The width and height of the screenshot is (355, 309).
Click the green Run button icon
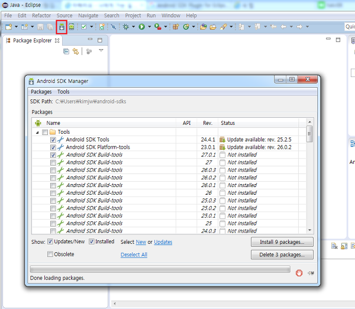[142, 27]
